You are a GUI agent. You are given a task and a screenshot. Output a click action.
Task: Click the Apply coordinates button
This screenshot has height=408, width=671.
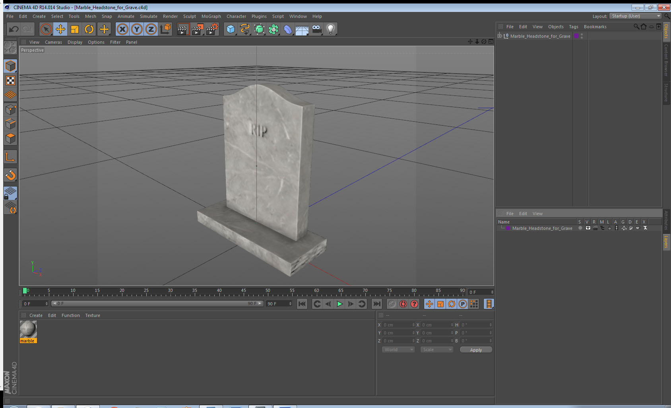pos(476,350)
